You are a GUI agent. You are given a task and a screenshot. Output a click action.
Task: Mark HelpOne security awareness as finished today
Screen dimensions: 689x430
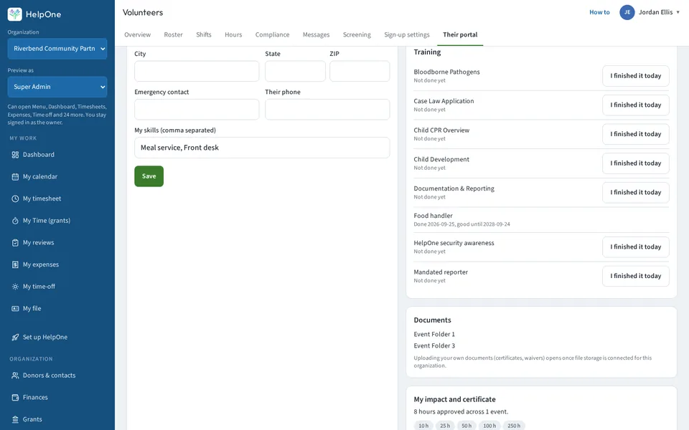tap(635, 247)
